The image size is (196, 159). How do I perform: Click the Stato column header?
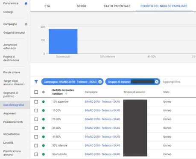click(x=166, y=92)
